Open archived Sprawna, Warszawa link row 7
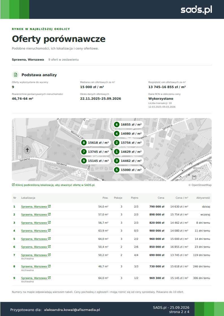Image resolution: width=224 pixels, height=316 pixels. (x=34, y=255)
